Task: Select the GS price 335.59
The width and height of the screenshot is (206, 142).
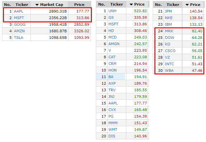Action: tap(141, 17)
